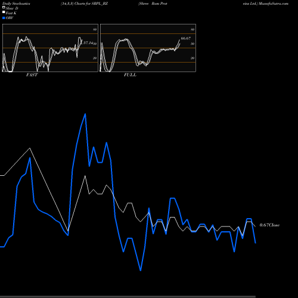Click the 57.14 value in FAST chart
This screenshot has height=298, width=298.
point(88,43)
